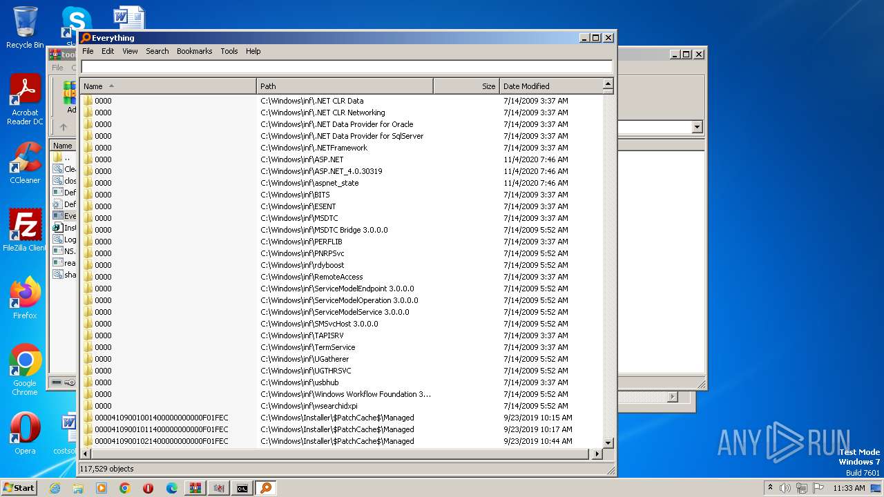
Task: Select row for .NET Data Provider for SqlServer
Action: [342, 136]
